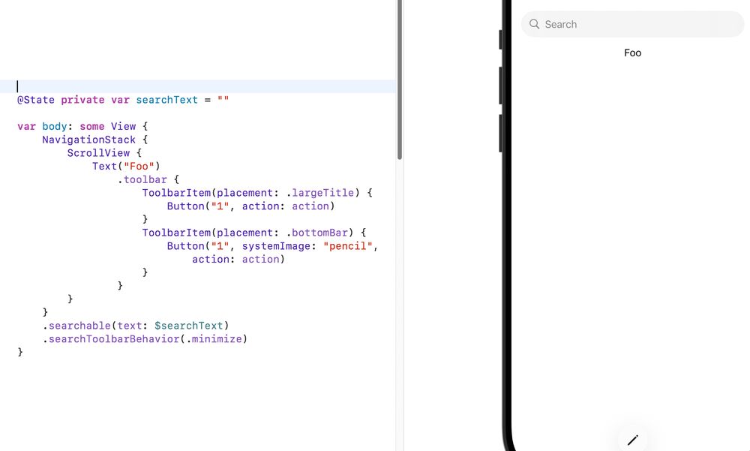Click ".largeTitle" placement in the code
Viewport: 750px width, 451px height.
coord(320,192)
